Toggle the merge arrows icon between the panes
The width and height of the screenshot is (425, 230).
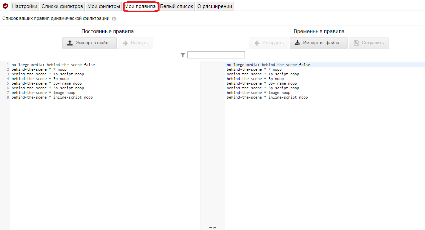click(213, 228)
